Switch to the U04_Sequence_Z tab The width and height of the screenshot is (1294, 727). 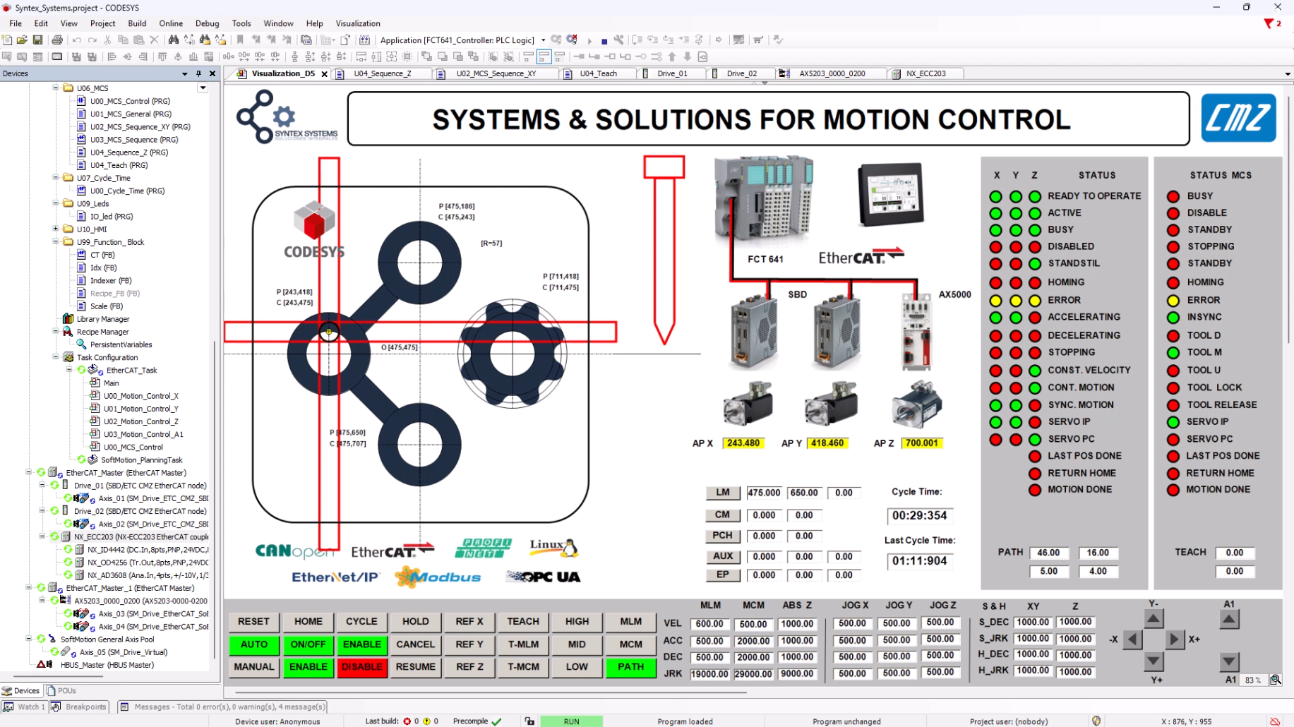[x=382, y=73]
